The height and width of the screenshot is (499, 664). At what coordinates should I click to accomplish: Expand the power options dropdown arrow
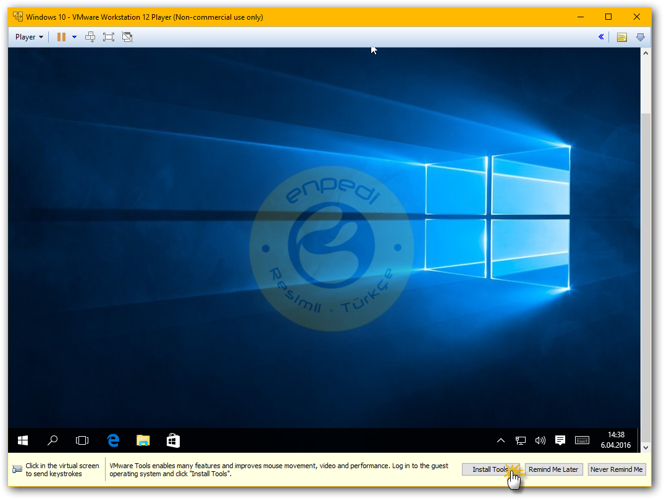pos(75,37)
